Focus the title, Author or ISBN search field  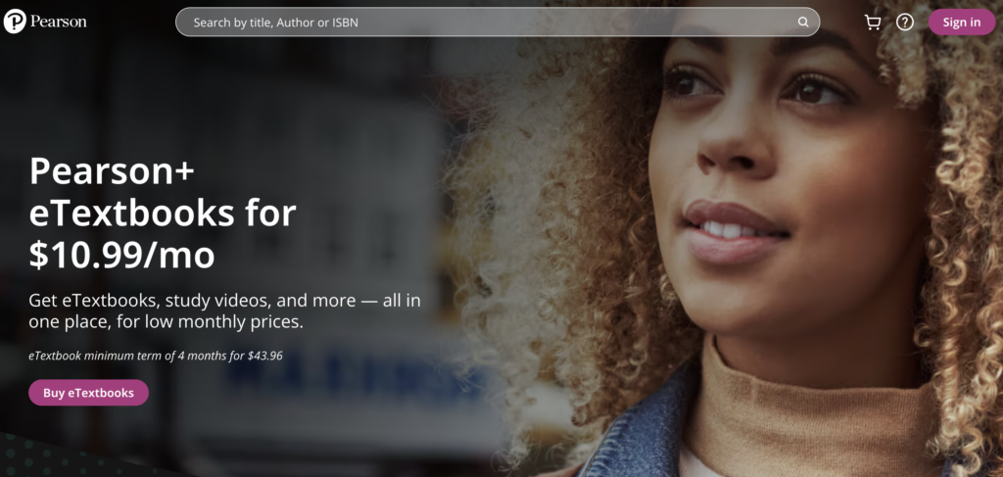pyautogui.click(x=490, y=22)
